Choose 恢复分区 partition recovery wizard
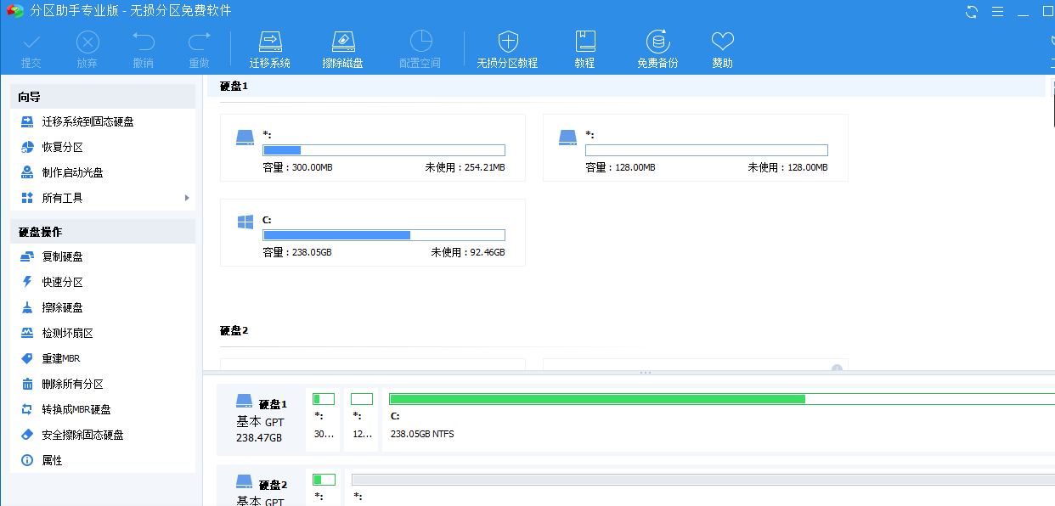The width and height of the screenshot is (1055, 506). click(x=103, y=147)
